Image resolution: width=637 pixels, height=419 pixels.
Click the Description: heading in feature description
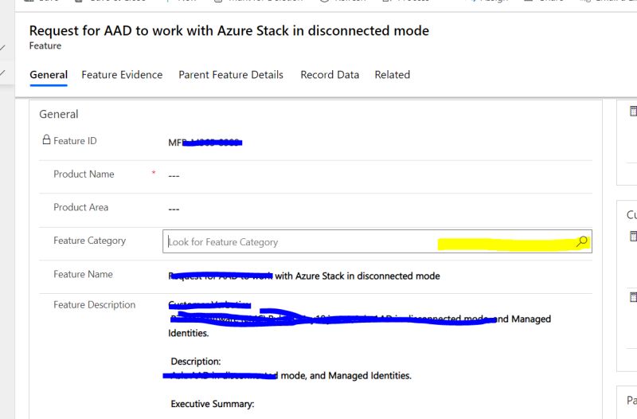196,362
